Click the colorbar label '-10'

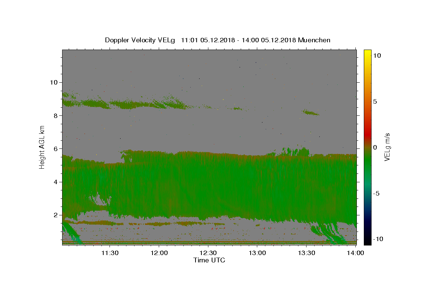[x=378, y=239]
